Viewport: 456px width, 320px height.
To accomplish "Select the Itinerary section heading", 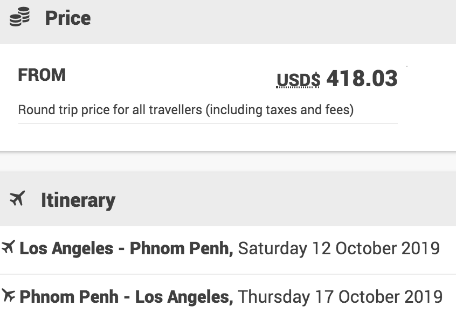I will point(78,200).
